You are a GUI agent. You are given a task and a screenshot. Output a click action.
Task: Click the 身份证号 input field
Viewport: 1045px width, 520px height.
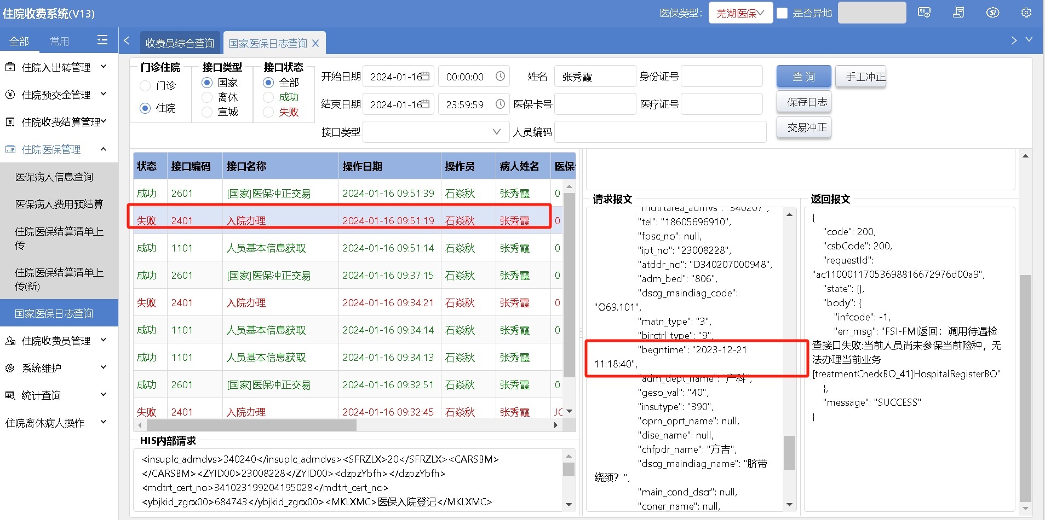point(722,77)
